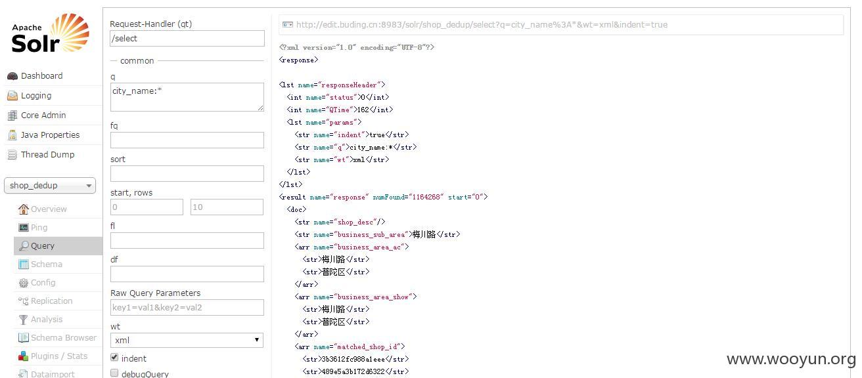Open the Logging menu item

36,96
